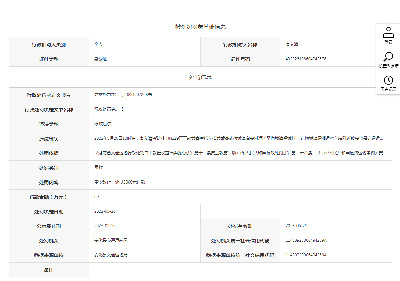Click the 处罚决定日期 value 2022-05-26
This screenshot has height=281, width=400.
click(x=105, y=211)
